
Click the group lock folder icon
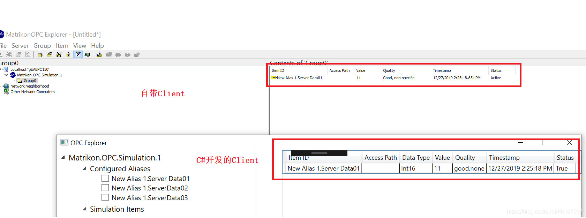68,54
